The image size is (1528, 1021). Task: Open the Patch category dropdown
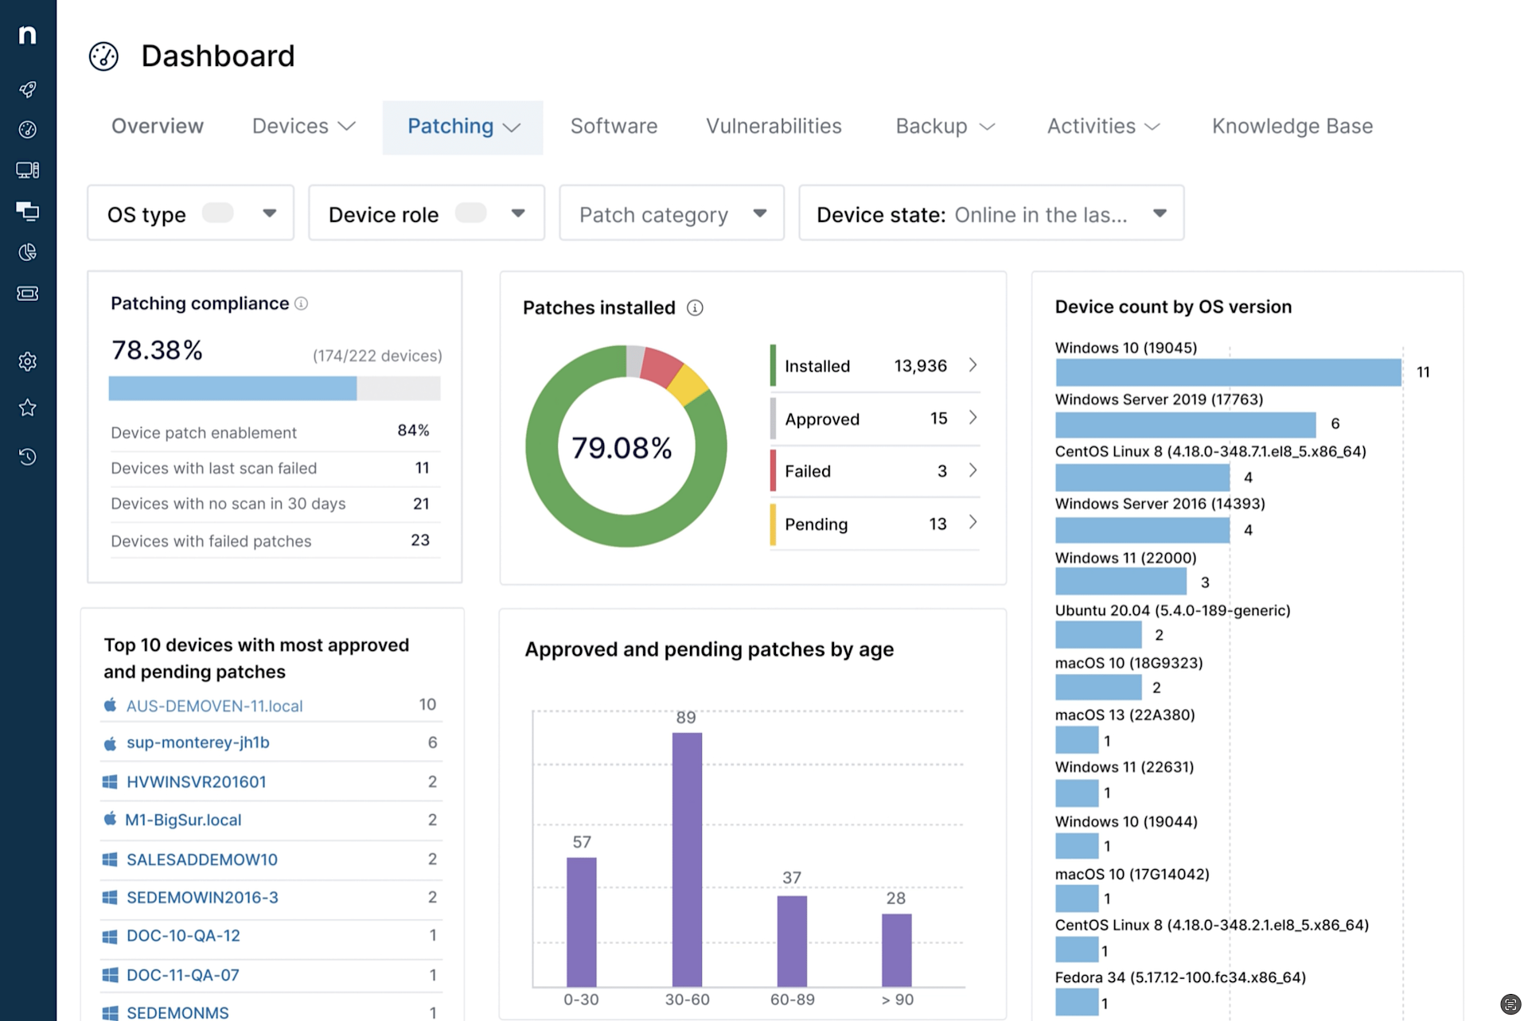672,213
